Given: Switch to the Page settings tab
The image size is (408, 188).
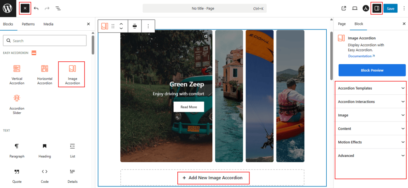Looking at the screenshot, I should coord(342,24).
